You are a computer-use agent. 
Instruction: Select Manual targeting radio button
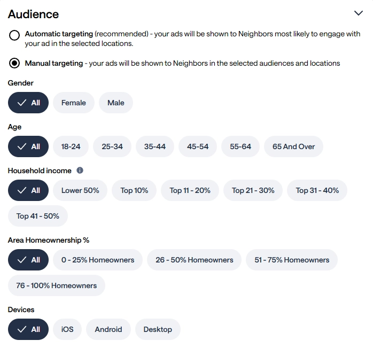click(x=14, y=63)
